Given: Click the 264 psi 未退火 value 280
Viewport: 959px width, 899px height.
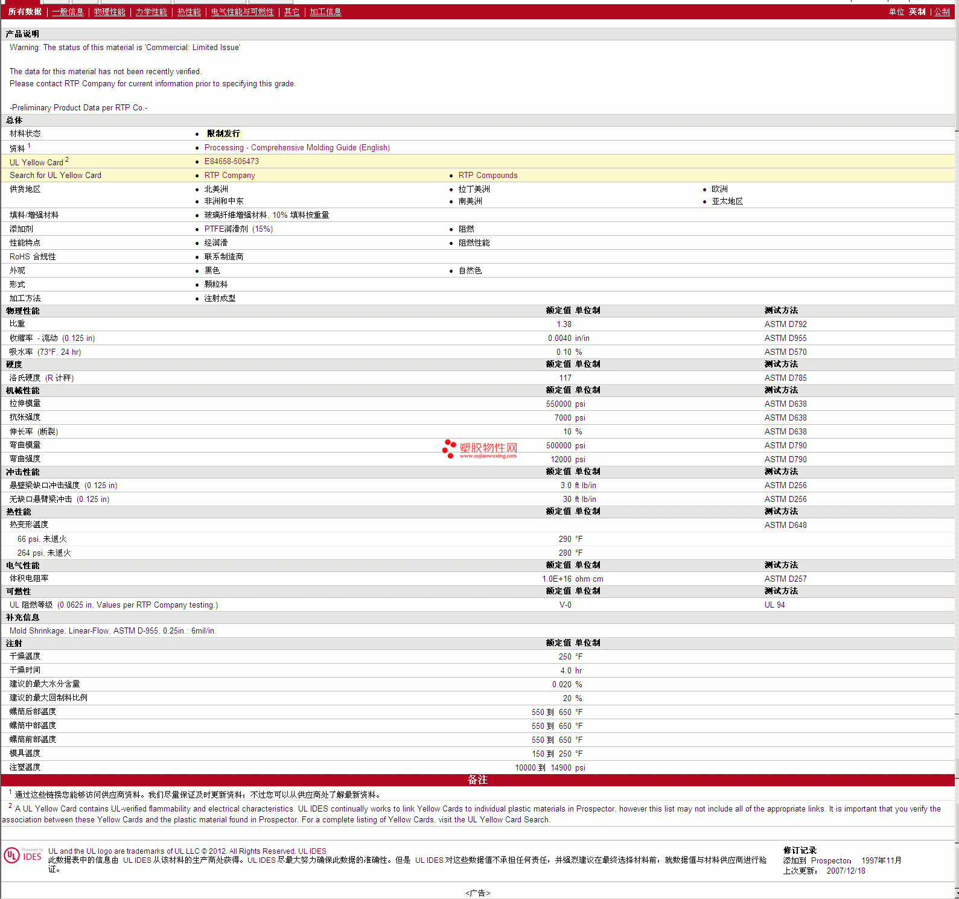Looking at the screenshot, I should tap(565, 553).
